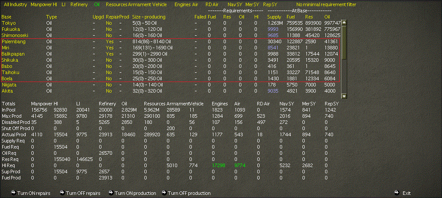Enable repairs at Babo

pos(109,66)
